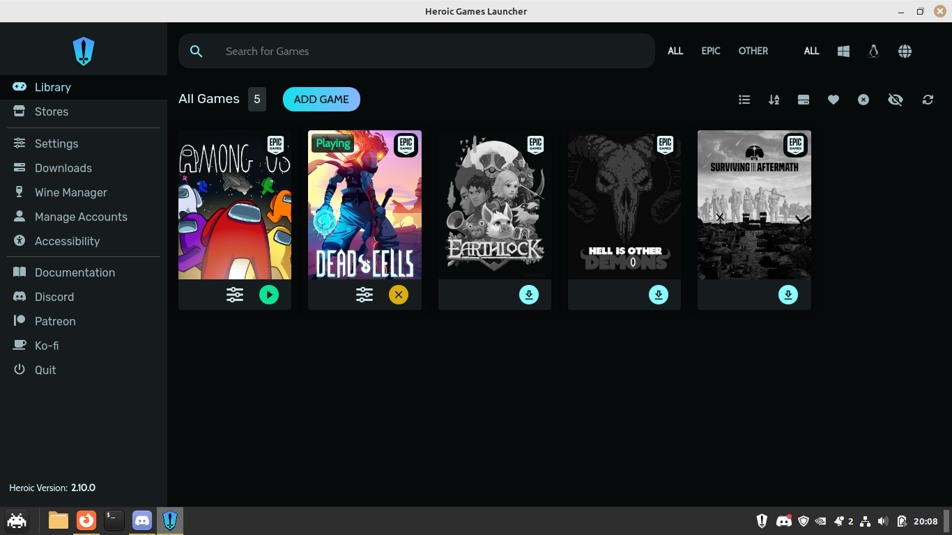Filter games by Windows platform
Viewport: 952px width, 535px height.
click(843, 51)
